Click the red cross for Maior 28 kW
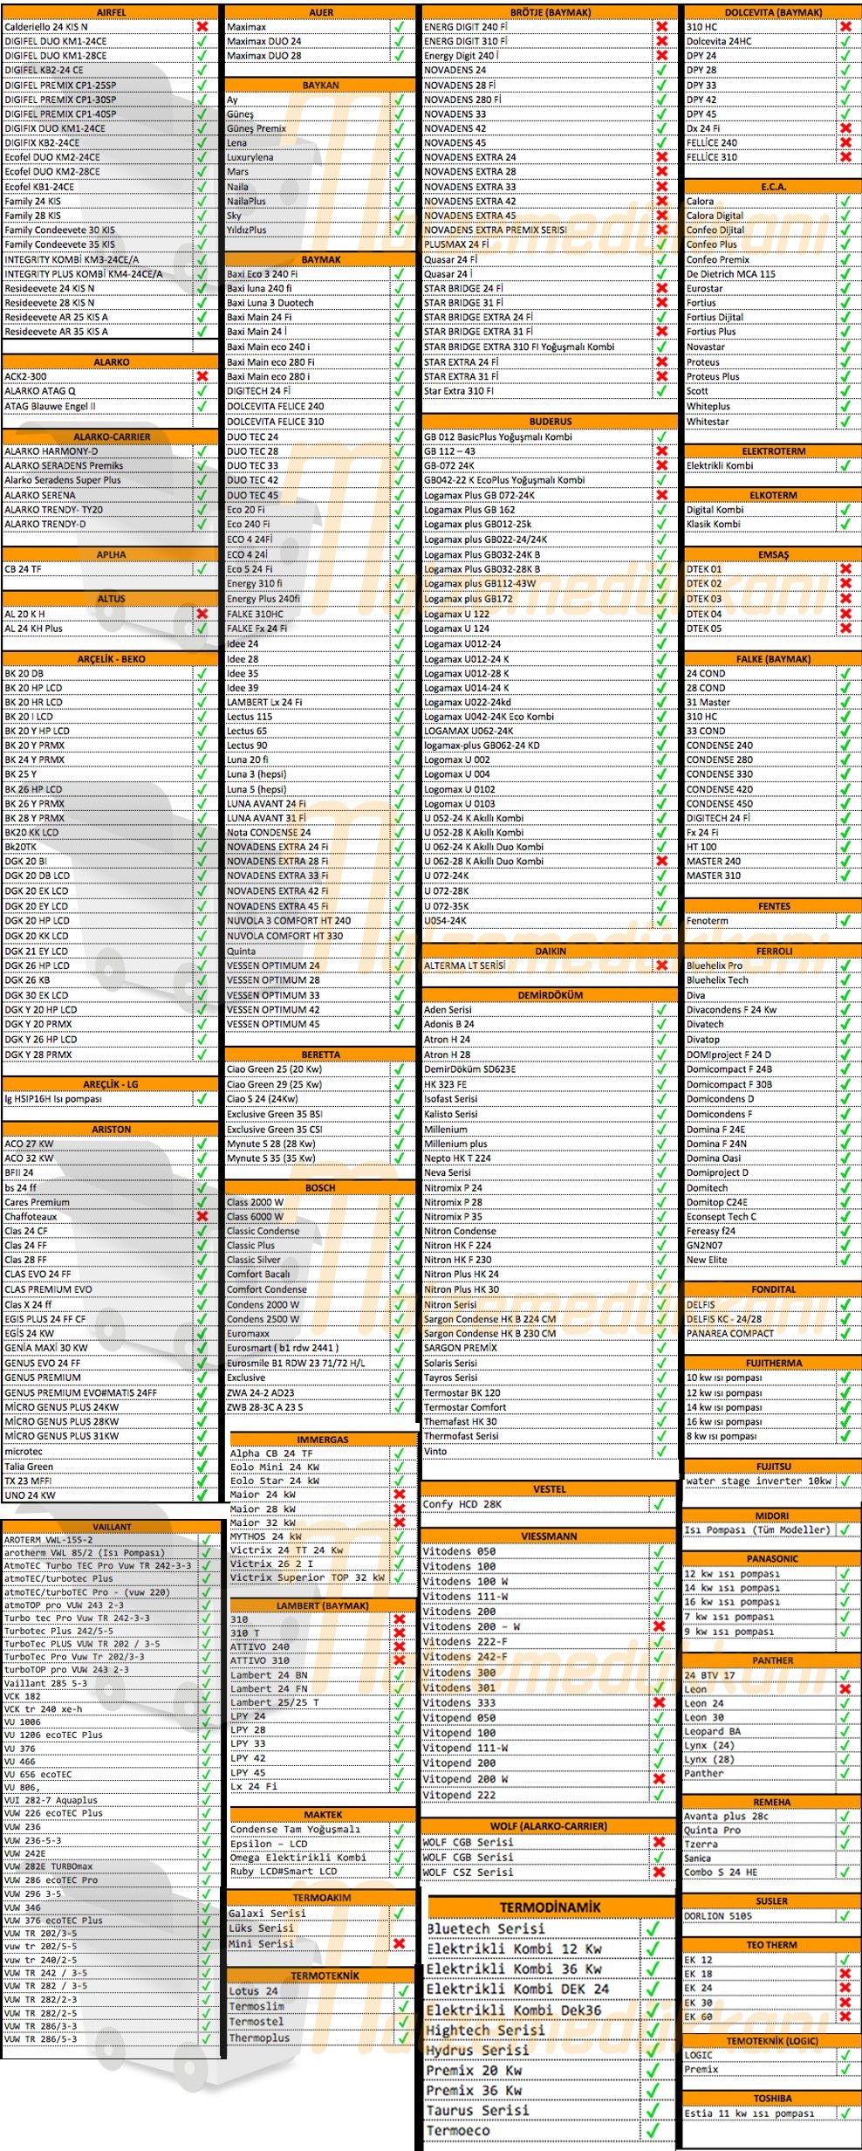The width and height of the screenshot is (862, 2151). (x=400, y=1508)
